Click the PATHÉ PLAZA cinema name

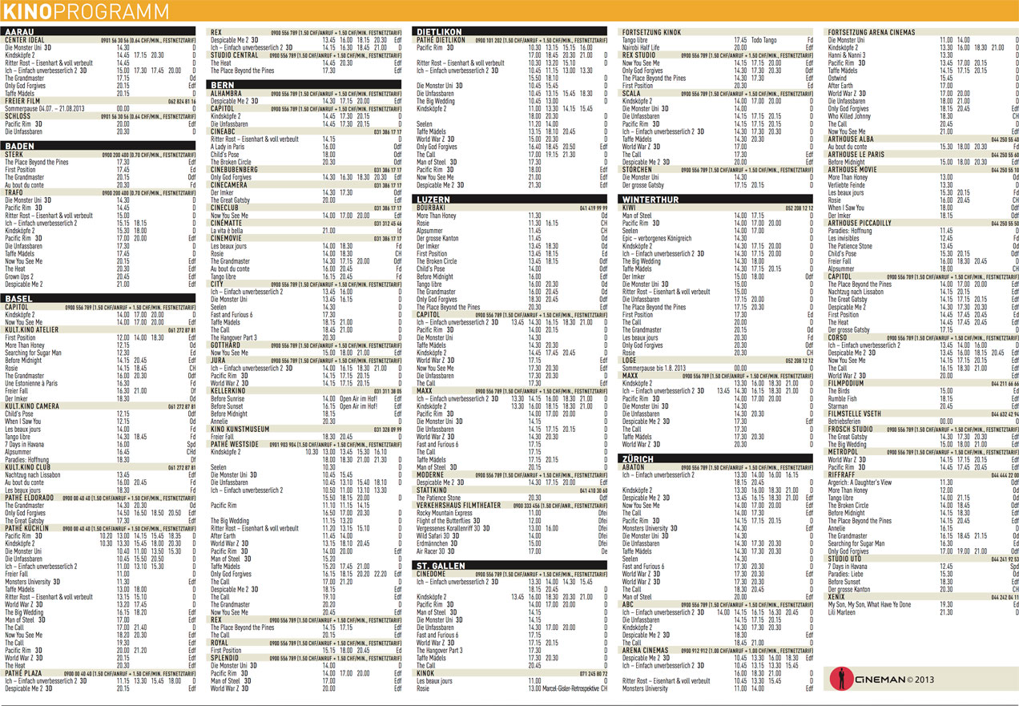[24, 672]
